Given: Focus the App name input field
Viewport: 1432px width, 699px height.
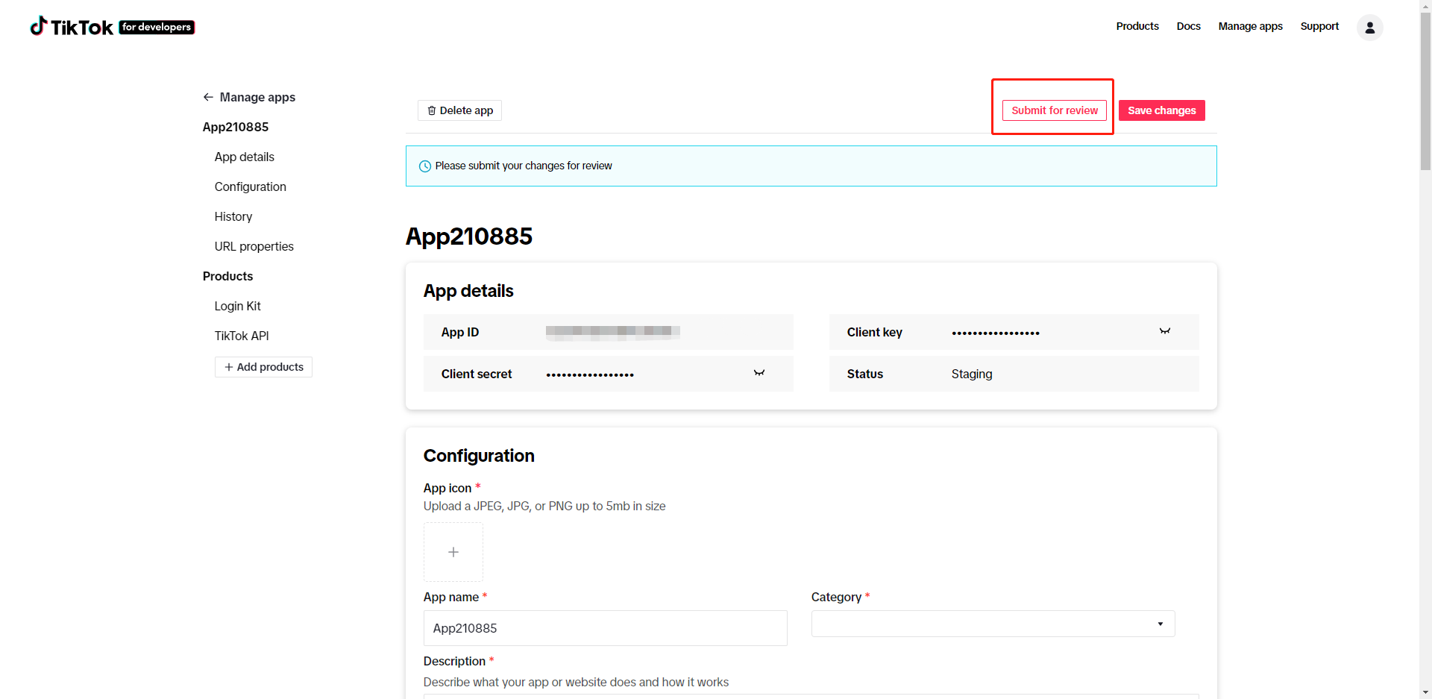Looking at the screenshot, I should click(x=606, y=628).
